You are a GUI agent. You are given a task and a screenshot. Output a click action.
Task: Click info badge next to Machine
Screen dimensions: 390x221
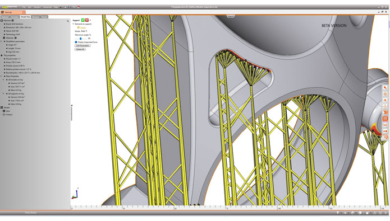click(13, 20)
